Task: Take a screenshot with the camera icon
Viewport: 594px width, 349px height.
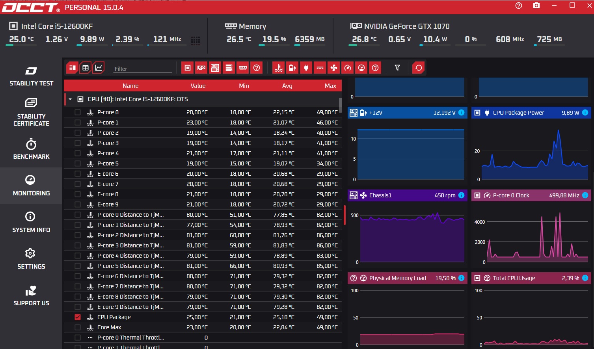Action: coord(536,6)
